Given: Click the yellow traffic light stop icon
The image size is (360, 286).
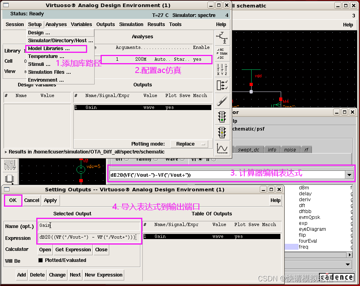Looking at the screenshot, I should pyautogui.click(x=222, y=133).
